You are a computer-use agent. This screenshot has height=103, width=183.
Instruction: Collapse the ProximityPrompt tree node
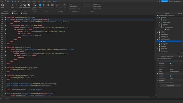point(161,28)
